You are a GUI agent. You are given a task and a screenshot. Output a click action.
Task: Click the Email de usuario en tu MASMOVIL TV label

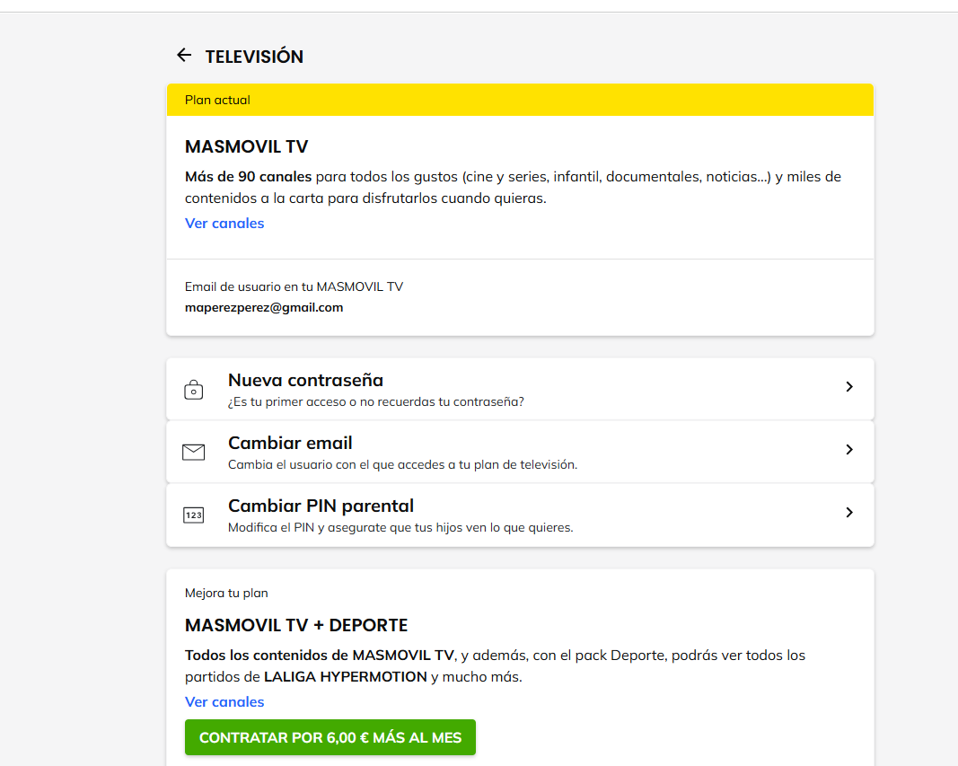[x=294, y=287]
